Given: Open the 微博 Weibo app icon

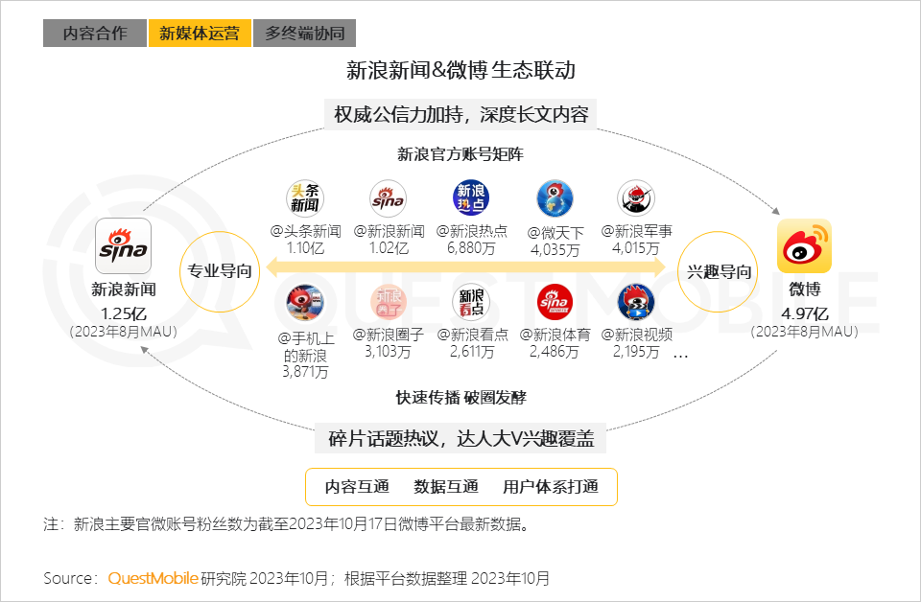Looking at the screenshot, I should tap(806, 247).
